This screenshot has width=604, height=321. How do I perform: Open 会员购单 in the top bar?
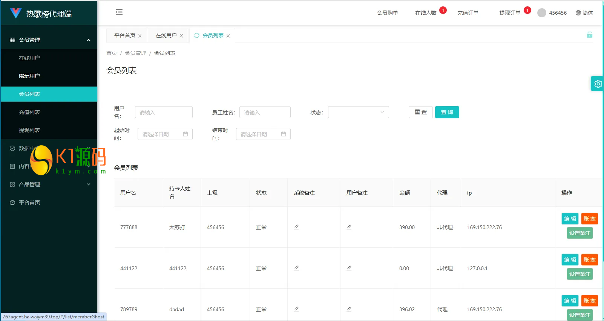pos(388,13)
